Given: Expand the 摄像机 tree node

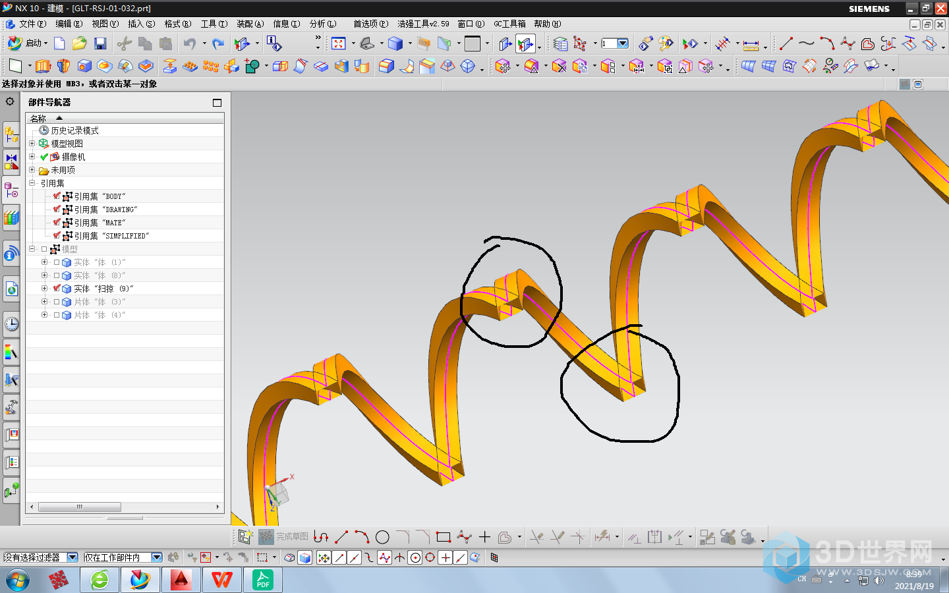Looking at the screenshot, I should (32, 156).
